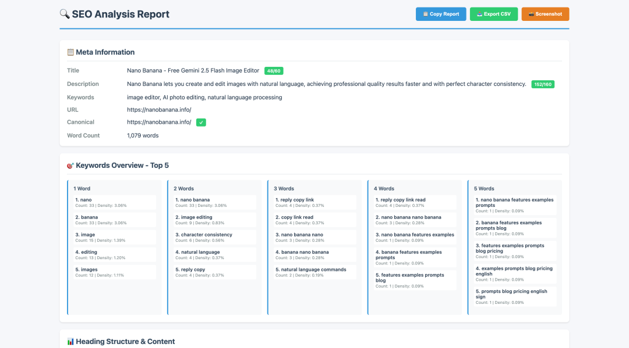
Task: Select keyword '4. natural language'
Action: pos(214,255)
